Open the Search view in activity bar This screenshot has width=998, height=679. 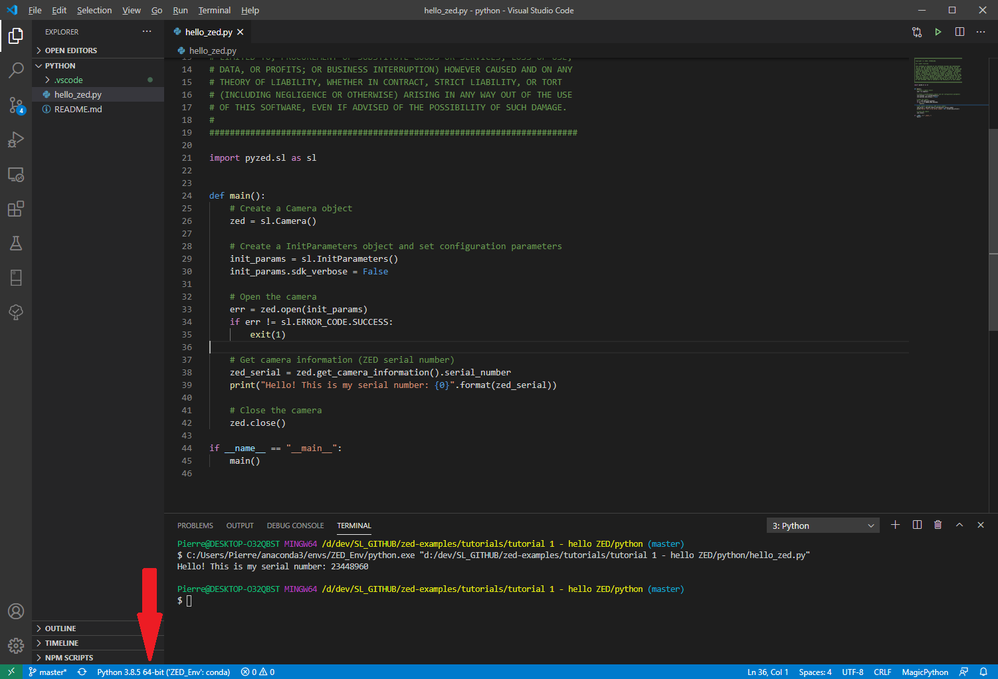16,70
